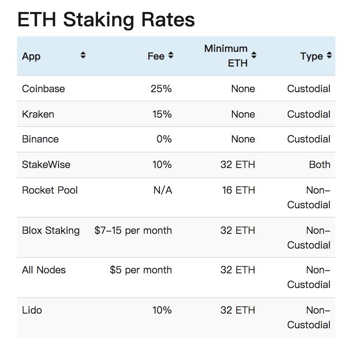Select the Binance app name

point(40,139)
